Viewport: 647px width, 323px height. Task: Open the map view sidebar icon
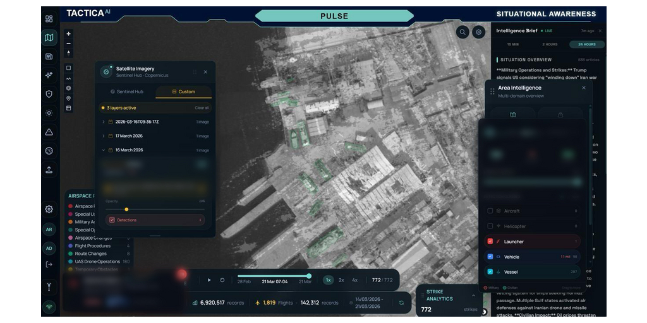click(49, 38)
